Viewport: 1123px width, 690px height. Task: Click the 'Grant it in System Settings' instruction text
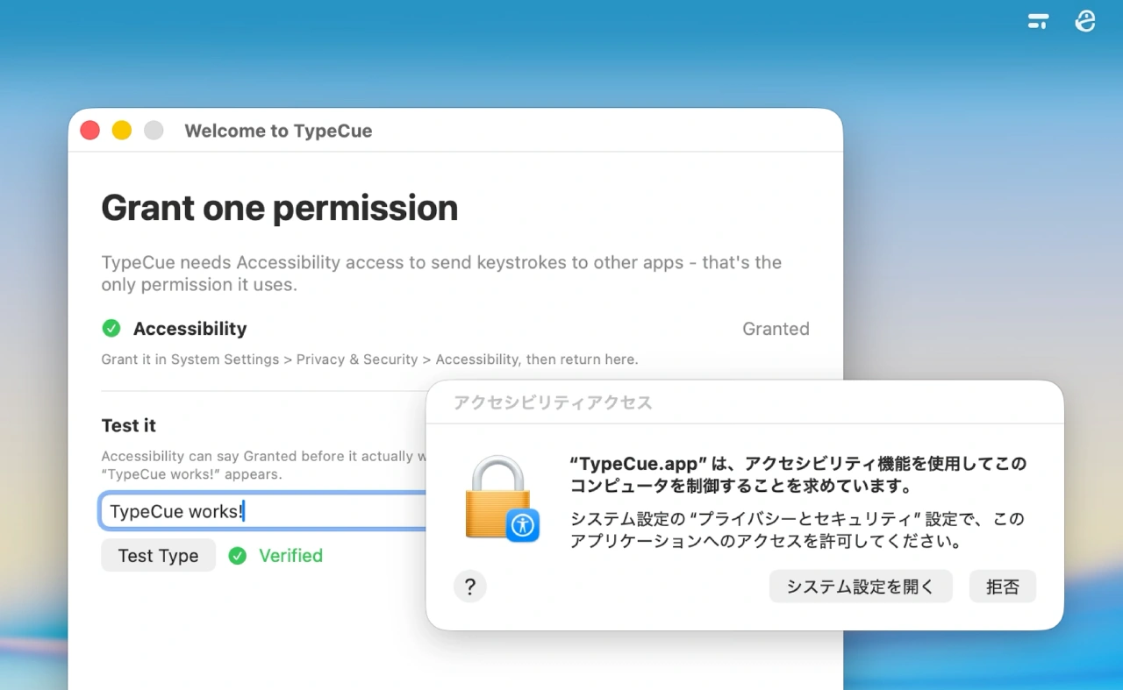tap(370, 359)
